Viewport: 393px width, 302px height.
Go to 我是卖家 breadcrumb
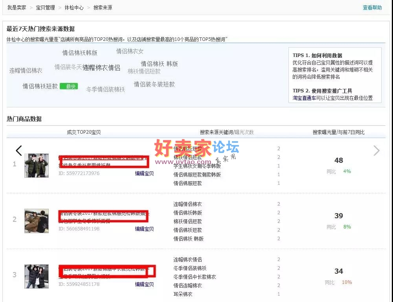pyautogui.click(x=17, y=7)
